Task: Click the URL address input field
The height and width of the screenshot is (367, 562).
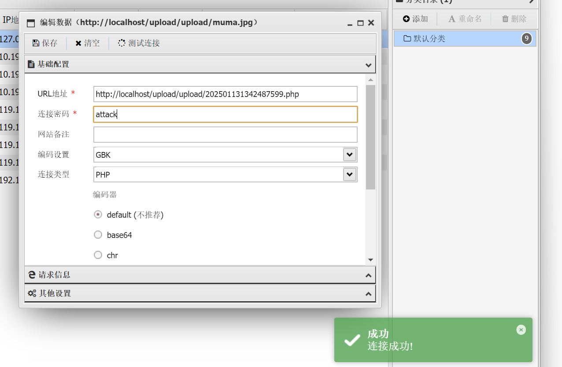Action: (225, 94)
